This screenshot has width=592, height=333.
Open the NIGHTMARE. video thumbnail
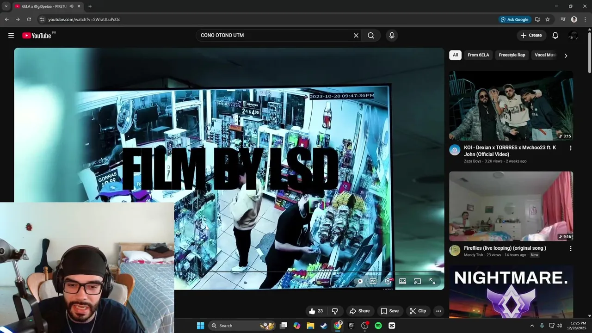(511, 292)
